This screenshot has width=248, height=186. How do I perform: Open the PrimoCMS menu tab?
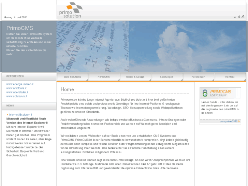[104, 77]
